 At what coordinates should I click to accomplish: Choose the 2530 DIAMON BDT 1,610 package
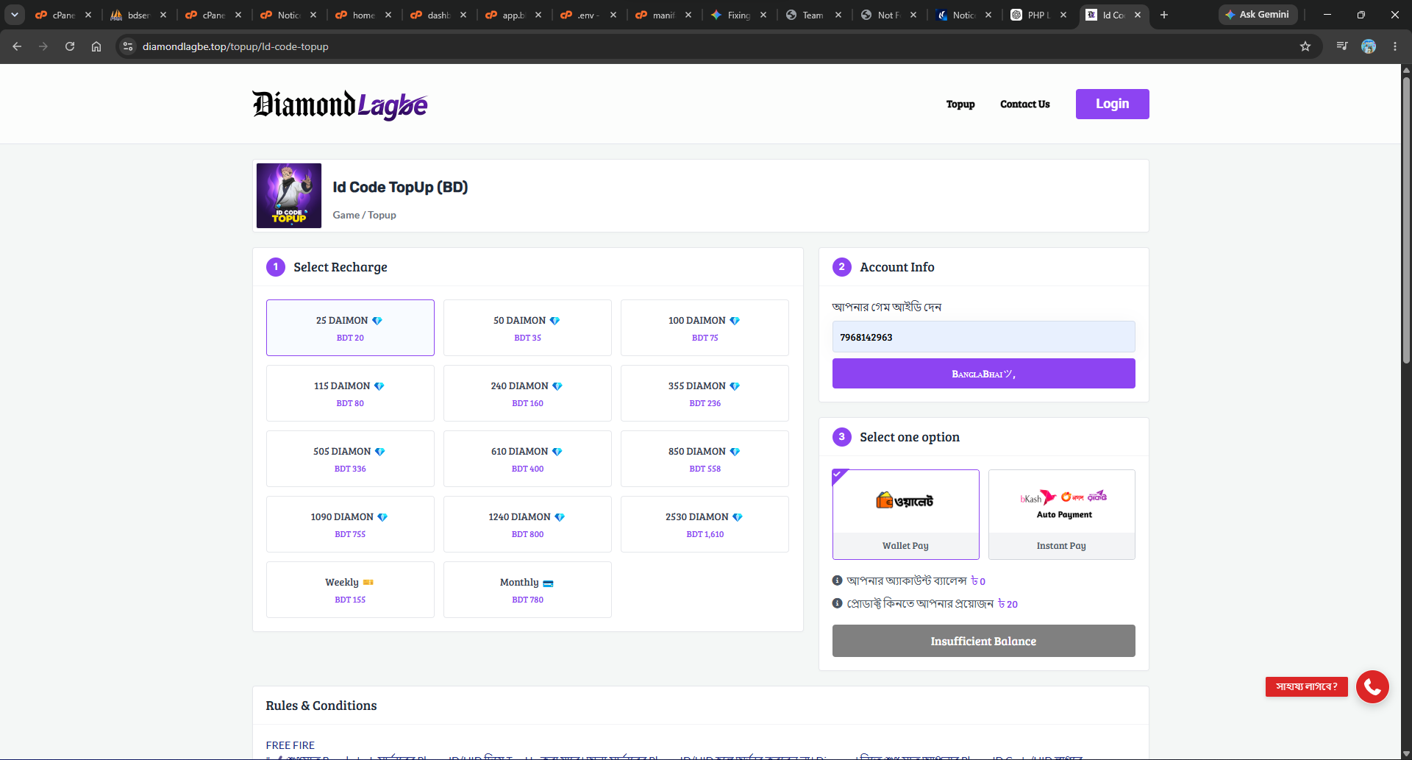(x=705, y=524)
